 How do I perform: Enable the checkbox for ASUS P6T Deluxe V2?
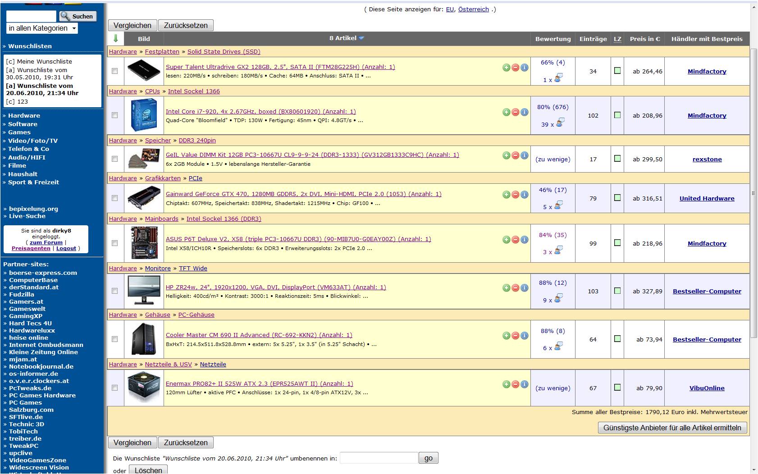pyautogui.click(x=115, y=243)
